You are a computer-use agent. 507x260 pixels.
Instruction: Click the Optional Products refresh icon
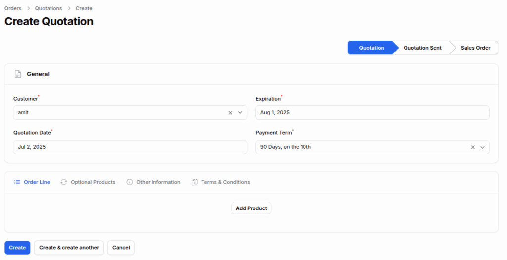[x=64, y=182]
